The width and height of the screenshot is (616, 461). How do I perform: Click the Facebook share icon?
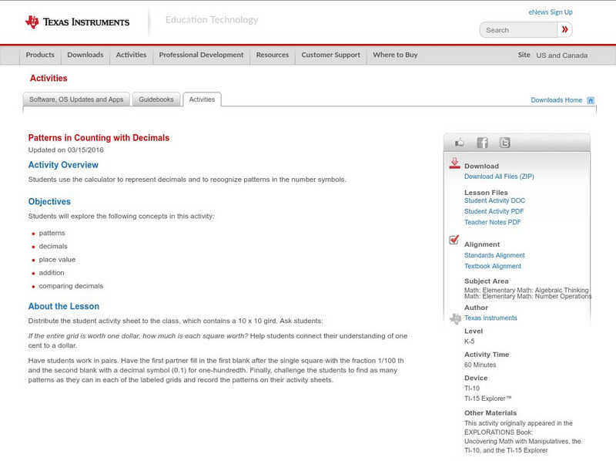[482, 142]
